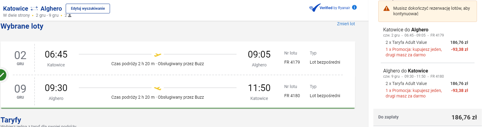Click the Zmień lot link
The height and width of the screenshot is (127, 484).
346,24
